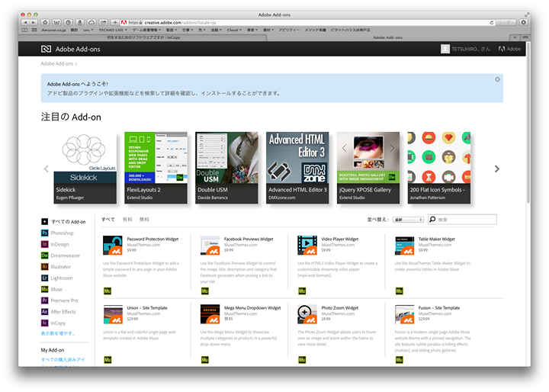
Task: Open the 並べ替え sort dropdown
Action: [x=408, y=220]
